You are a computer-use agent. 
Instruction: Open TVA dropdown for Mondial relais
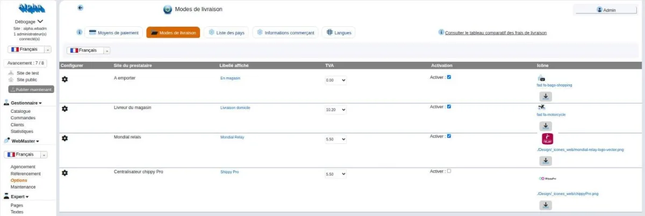tap(335, 139)
